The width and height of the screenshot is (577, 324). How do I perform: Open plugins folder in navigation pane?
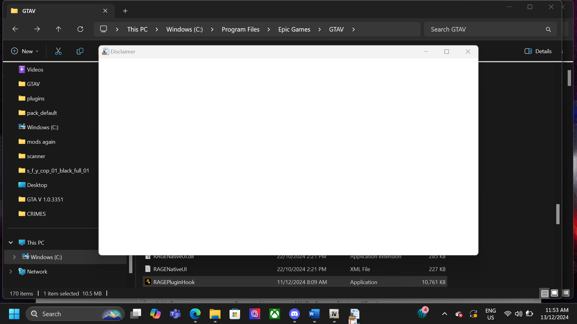(x=35, y=98)
